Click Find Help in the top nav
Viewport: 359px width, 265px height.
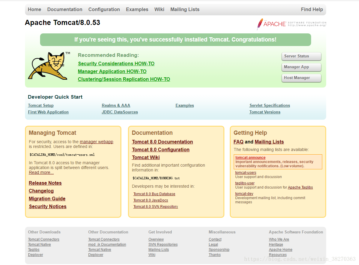(x=312, y=9)
